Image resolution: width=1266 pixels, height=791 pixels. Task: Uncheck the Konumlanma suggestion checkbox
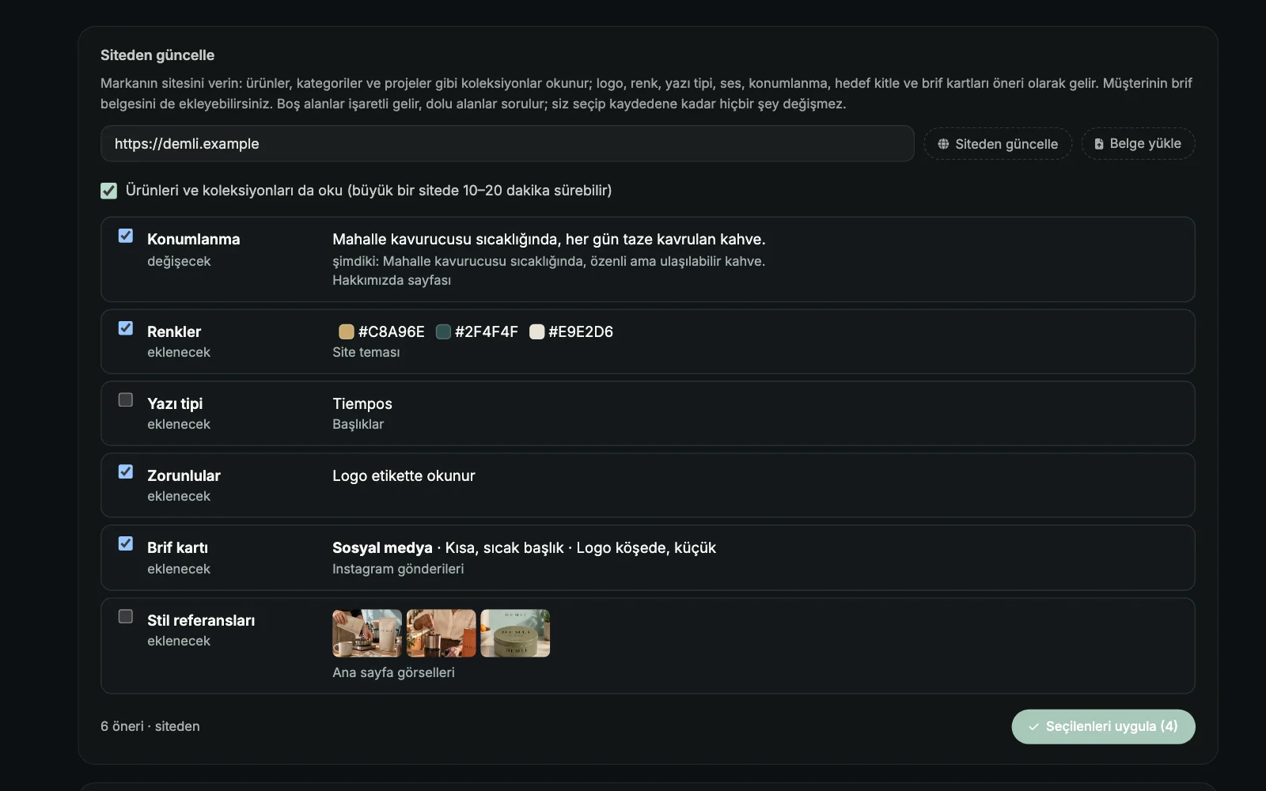click(x=126, y=236)
